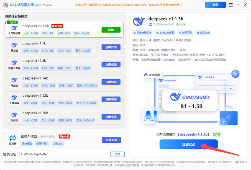
Task: Click the 大小: 1.1GB tag
Action: pos(31,33)
